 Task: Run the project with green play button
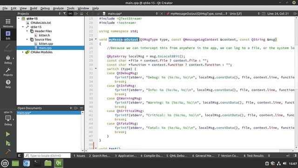coord(8,134)
